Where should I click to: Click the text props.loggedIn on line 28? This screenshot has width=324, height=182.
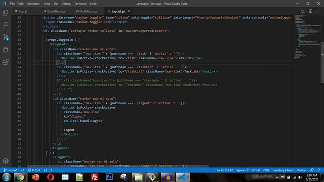click(x=60, y=40)
